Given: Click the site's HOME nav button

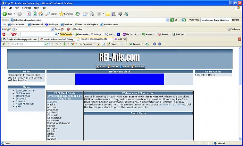Looking at the screenshot, I should pos(101,67).
